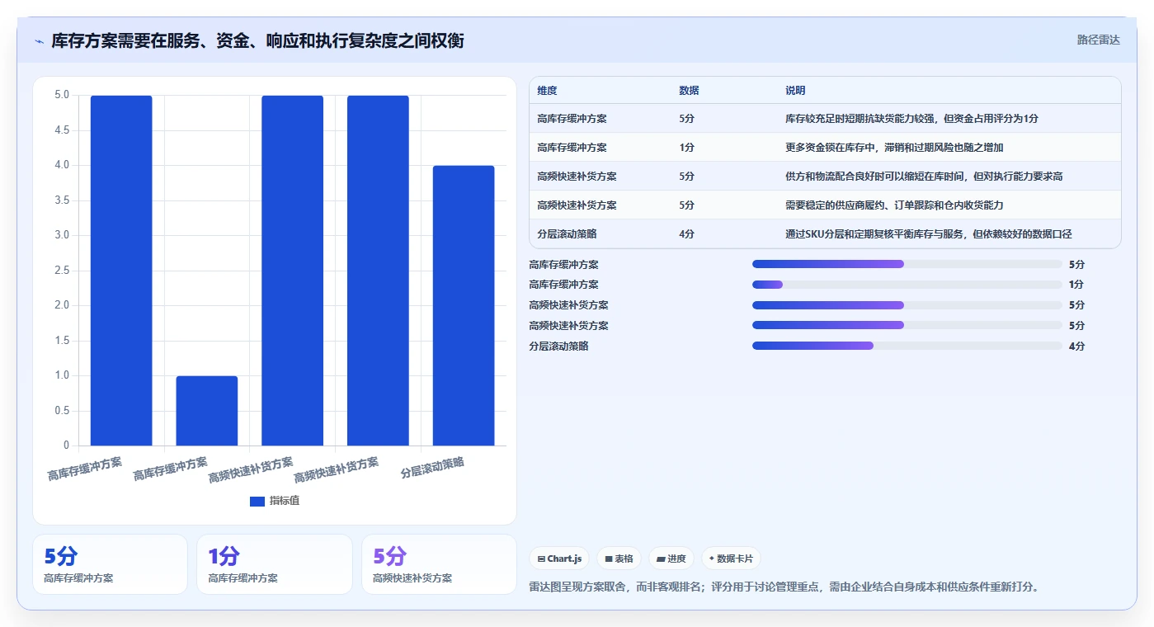1154x627 pixels.
Task: Click the 分层滚动策略 label under the chart
Action: (432, 469)
